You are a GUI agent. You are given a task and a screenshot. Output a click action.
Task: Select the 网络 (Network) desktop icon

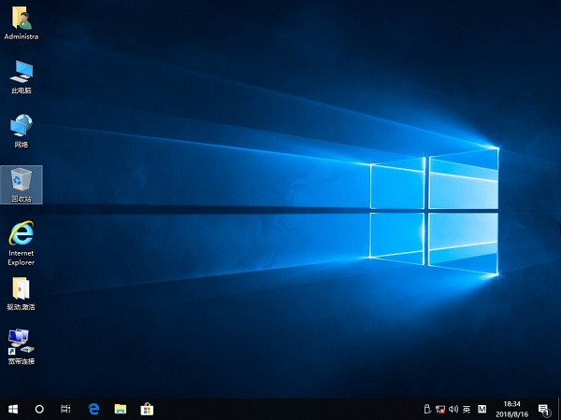point(22,131)
